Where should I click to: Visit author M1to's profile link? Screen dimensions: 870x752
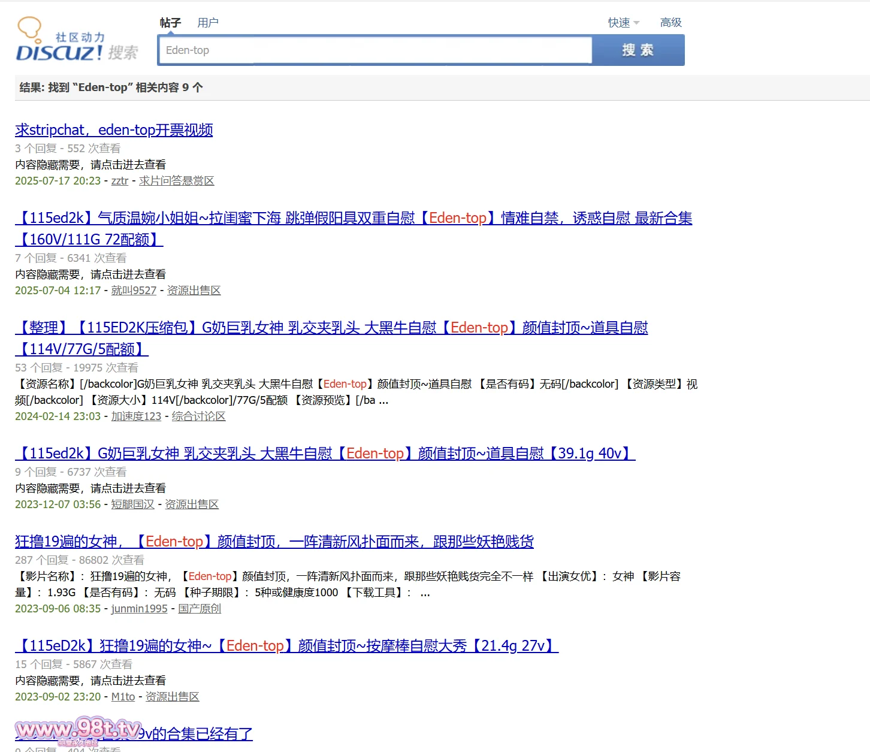123,697
